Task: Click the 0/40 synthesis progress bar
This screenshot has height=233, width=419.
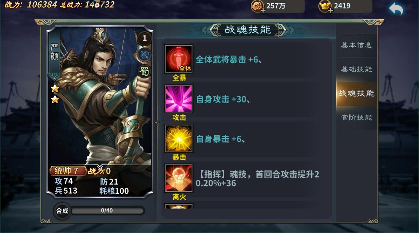Action: coord(107,211)
